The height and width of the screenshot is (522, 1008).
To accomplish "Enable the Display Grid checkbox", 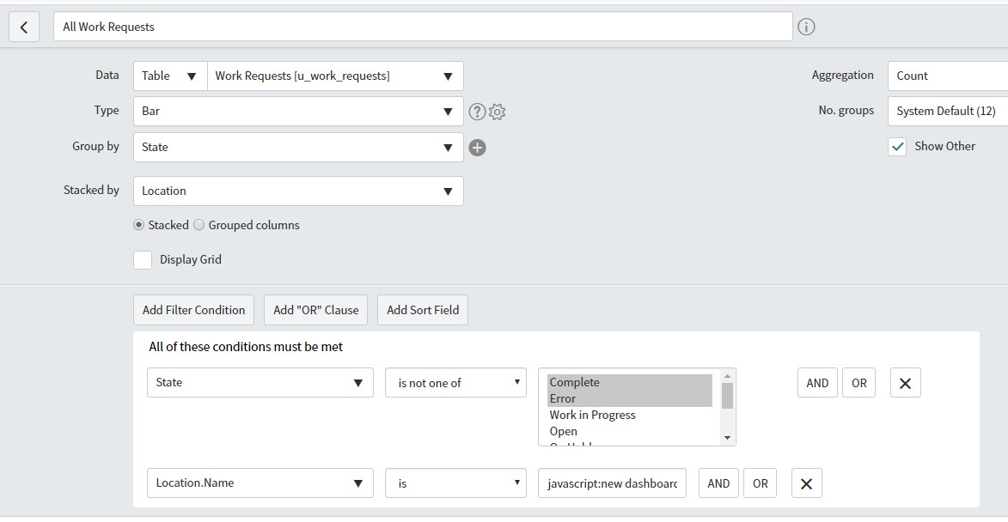I will click(143, 259).
